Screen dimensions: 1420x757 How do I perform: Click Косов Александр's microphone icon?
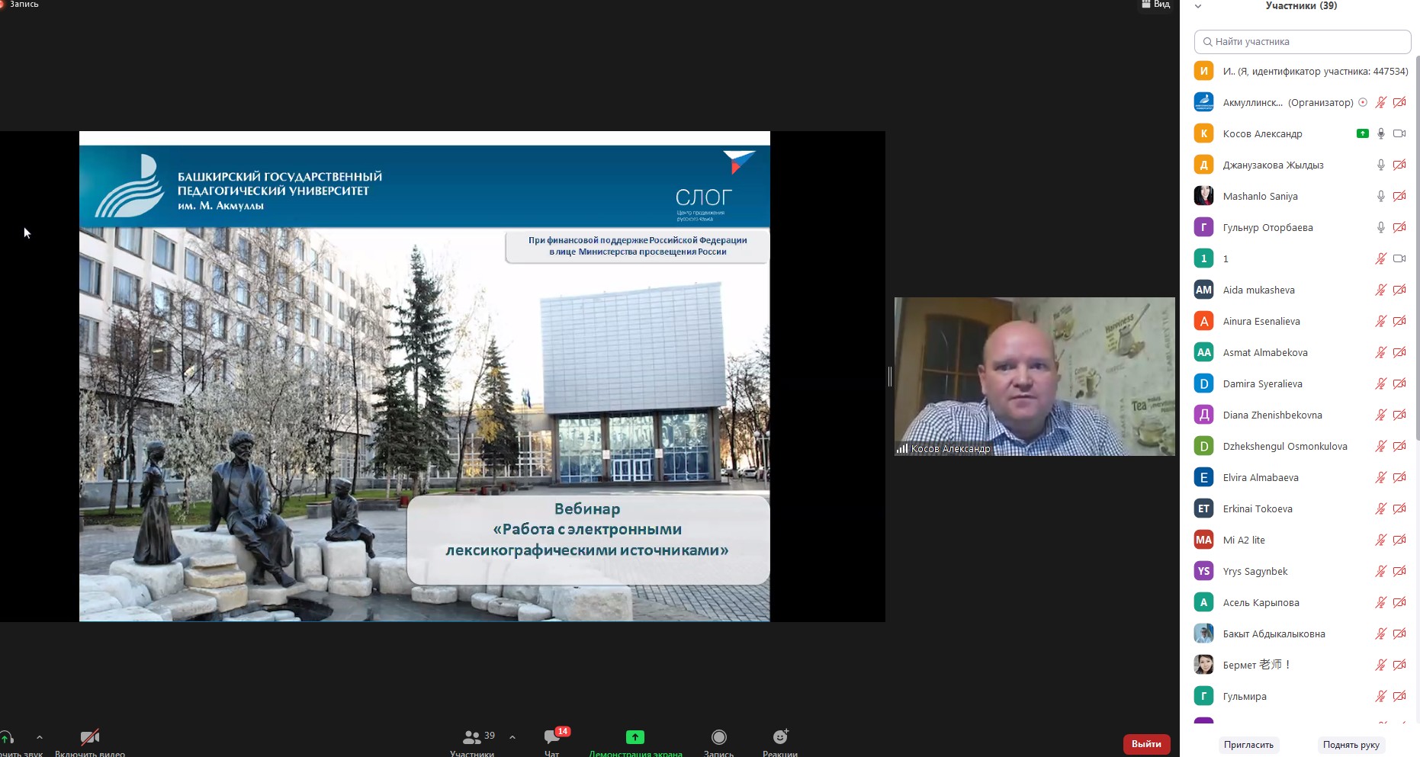click(1380, 133)
